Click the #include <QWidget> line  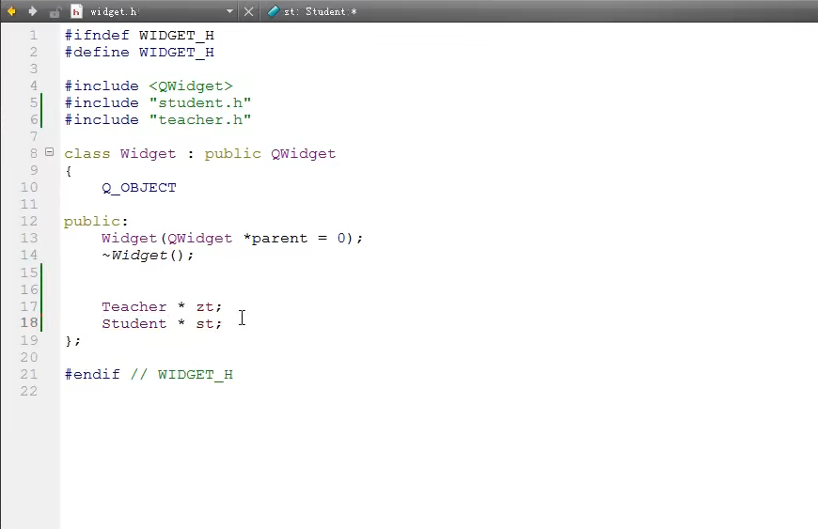149,86
